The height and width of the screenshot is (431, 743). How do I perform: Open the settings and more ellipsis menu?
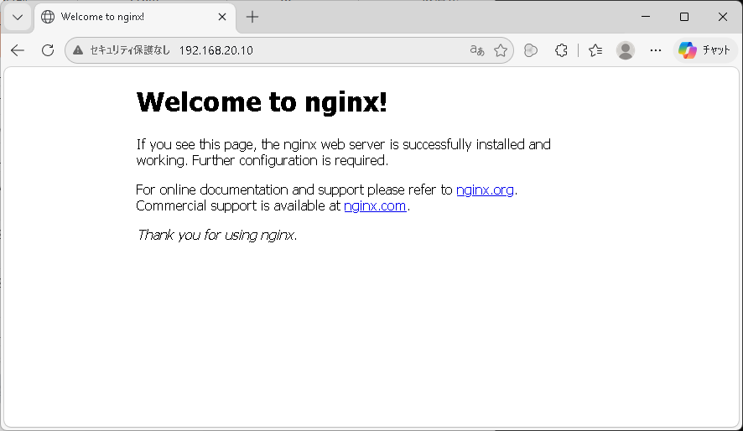656,50
